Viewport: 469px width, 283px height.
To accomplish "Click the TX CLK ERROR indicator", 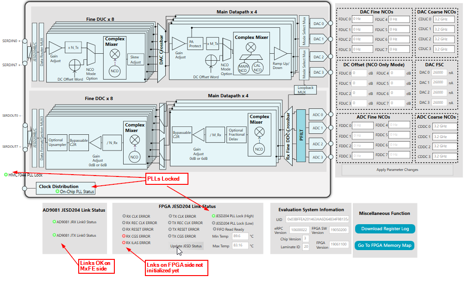I will [x=170, y=216].
